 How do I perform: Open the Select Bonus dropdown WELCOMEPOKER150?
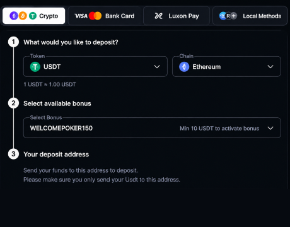(x=152, y=128)
